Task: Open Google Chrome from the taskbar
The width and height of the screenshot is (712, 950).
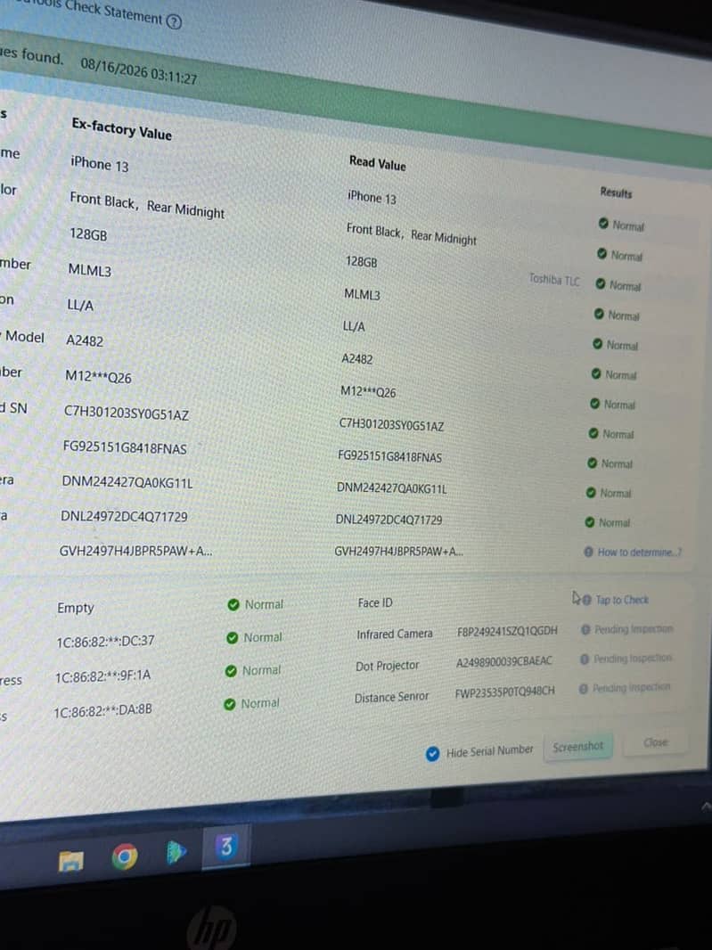Action: (125, 856)
